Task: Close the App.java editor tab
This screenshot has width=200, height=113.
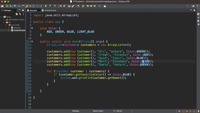Action: (x=39, y=10)
